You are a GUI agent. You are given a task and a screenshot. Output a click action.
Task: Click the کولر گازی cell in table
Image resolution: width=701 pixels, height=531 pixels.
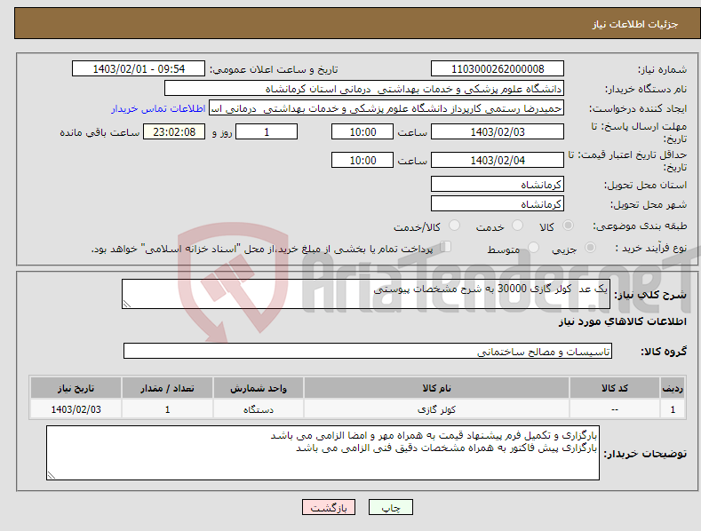click(x=436, y=409)
